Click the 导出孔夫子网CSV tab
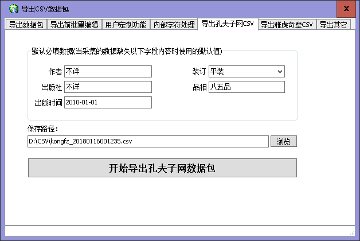This screenshot has width=360, height=241. [228, 24]
